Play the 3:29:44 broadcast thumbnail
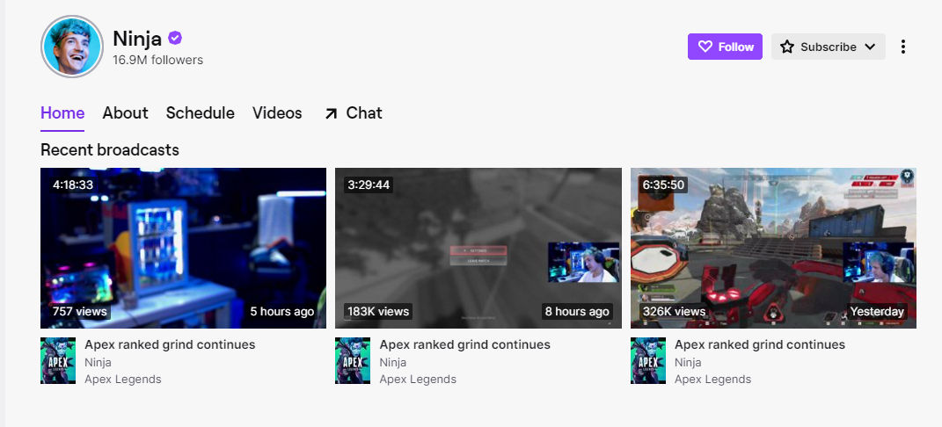The image size is (942, 427). (478, 249)
